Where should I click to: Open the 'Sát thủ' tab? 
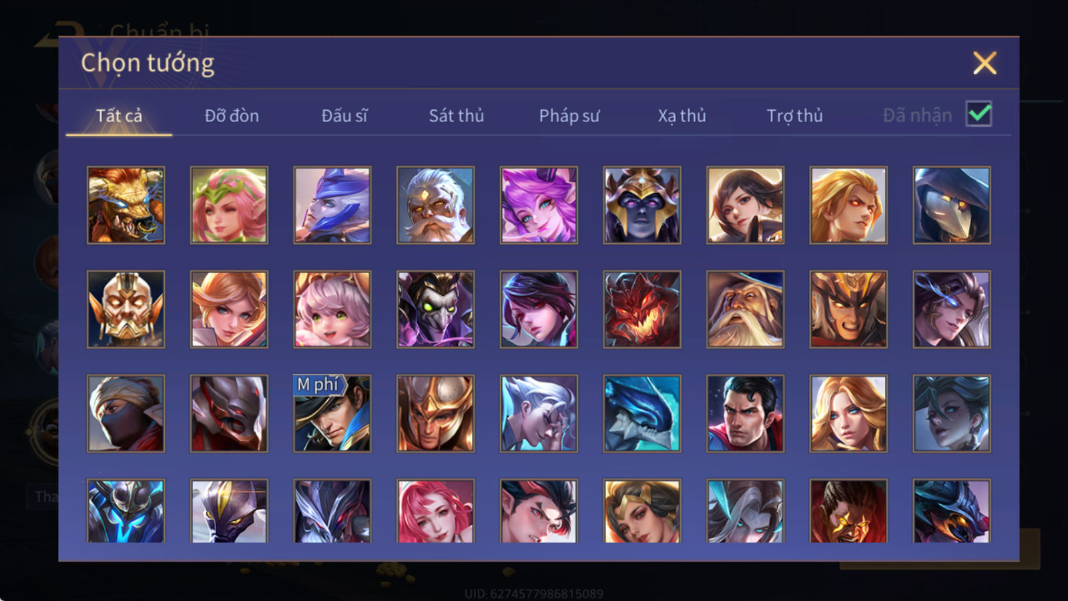coord(457,116)
